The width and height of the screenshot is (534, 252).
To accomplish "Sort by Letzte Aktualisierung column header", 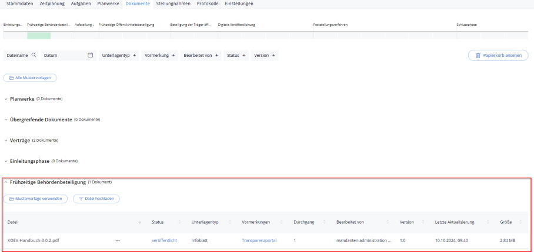I will pos(455,222).
